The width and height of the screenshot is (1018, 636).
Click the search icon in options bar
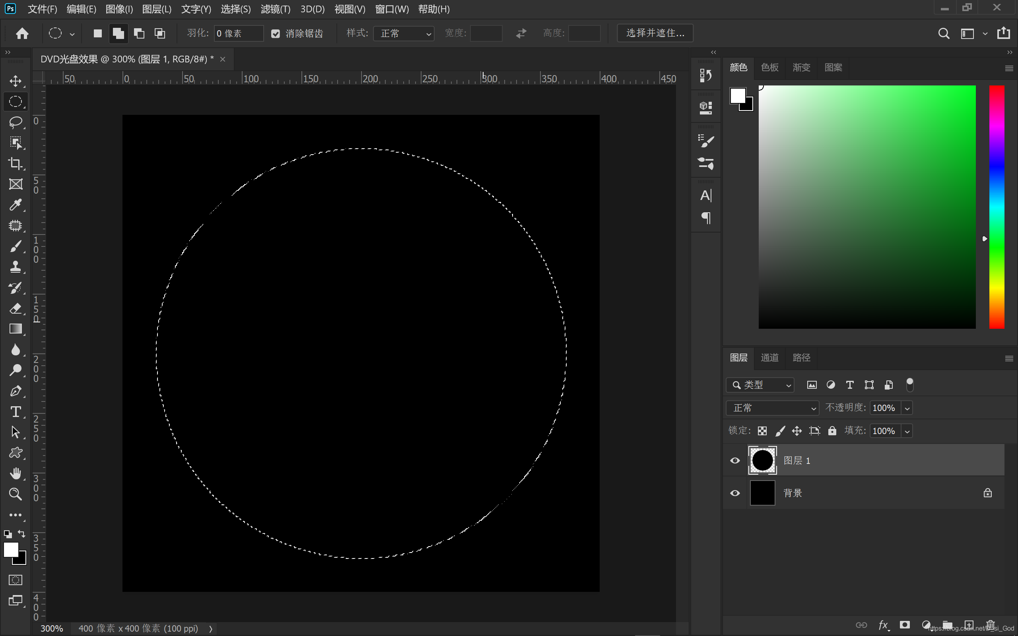click(944, 33)
